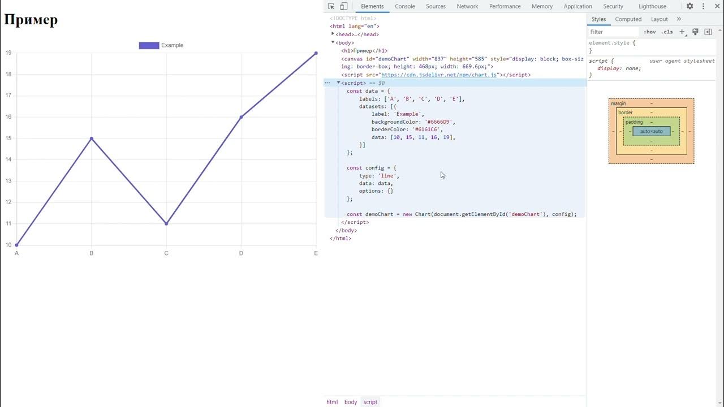Click the Пример page heading
Screen dimensions: 724x407
click(x=31, y=20)
